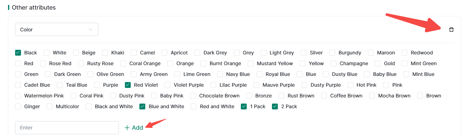Viewport: 465px width, 138px height.
Task: Check the White color checkbox
Action: click(x=47, y=53)
